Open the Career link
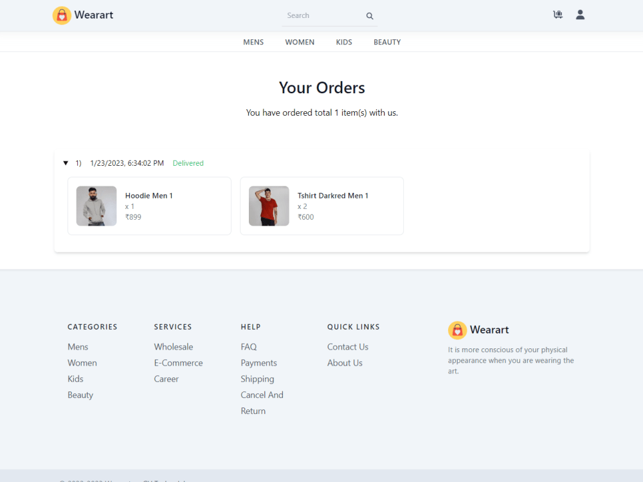643x482 pixels. (x=167, y=379)
